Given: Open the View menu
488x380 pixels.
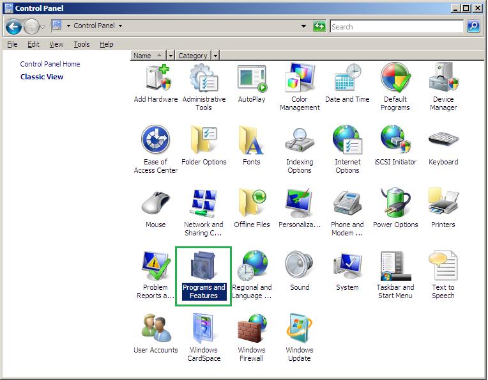Looking at the screenshot, I should coord(56,44).
